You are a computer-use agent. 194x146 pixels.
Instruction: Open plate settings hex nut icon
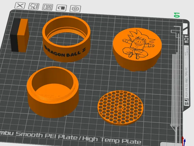pyautogui.click(x=75, y=9)
